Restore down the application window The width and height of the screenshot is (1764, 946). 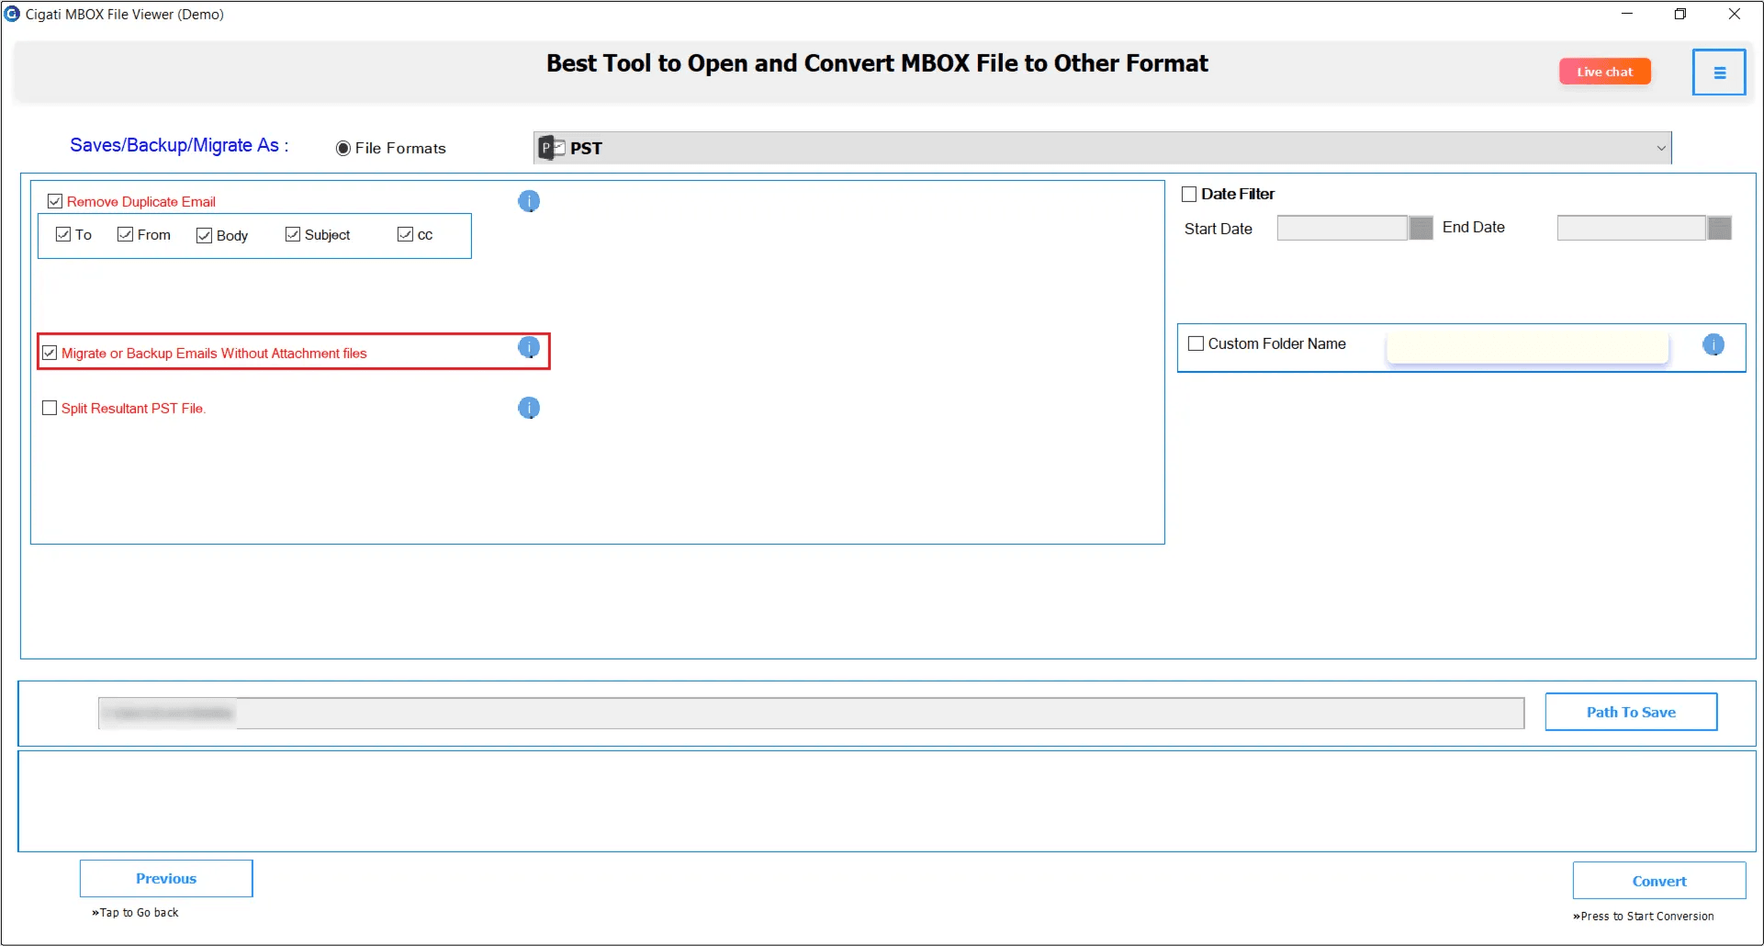1680,14
